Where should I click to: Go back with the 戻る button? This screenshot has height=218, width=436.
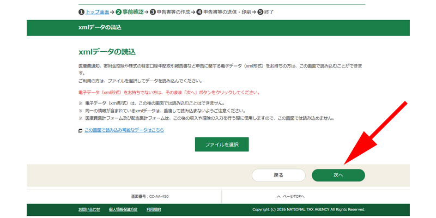(278, 175)
